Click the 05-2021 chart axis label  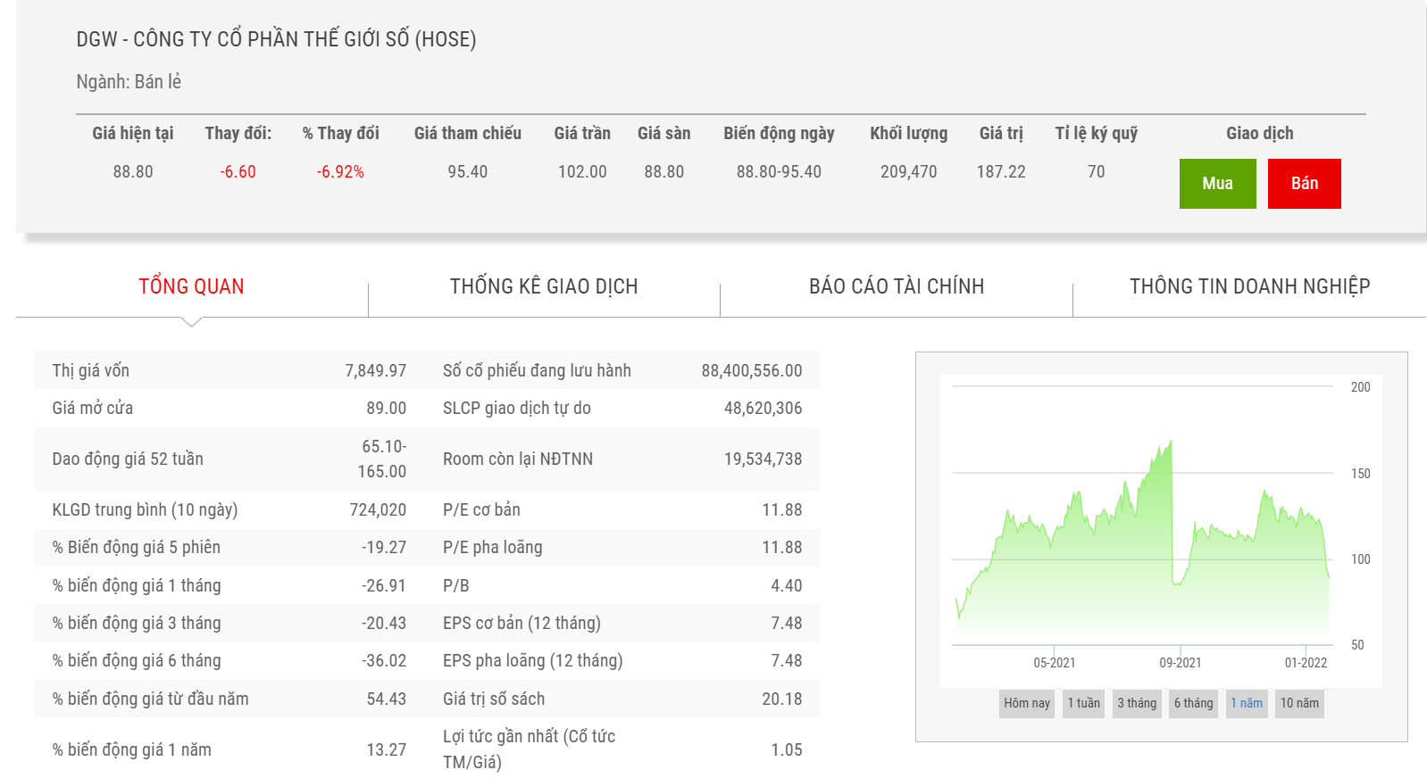tap(1055, 663)
